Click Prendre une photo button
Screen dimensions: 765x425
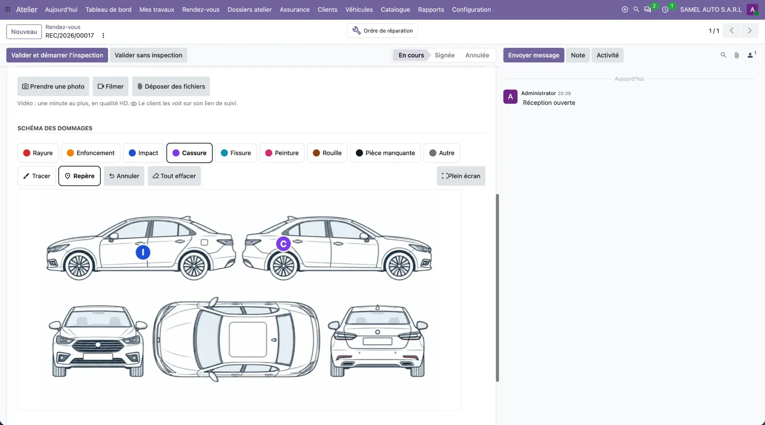click(x=53, y=86)
